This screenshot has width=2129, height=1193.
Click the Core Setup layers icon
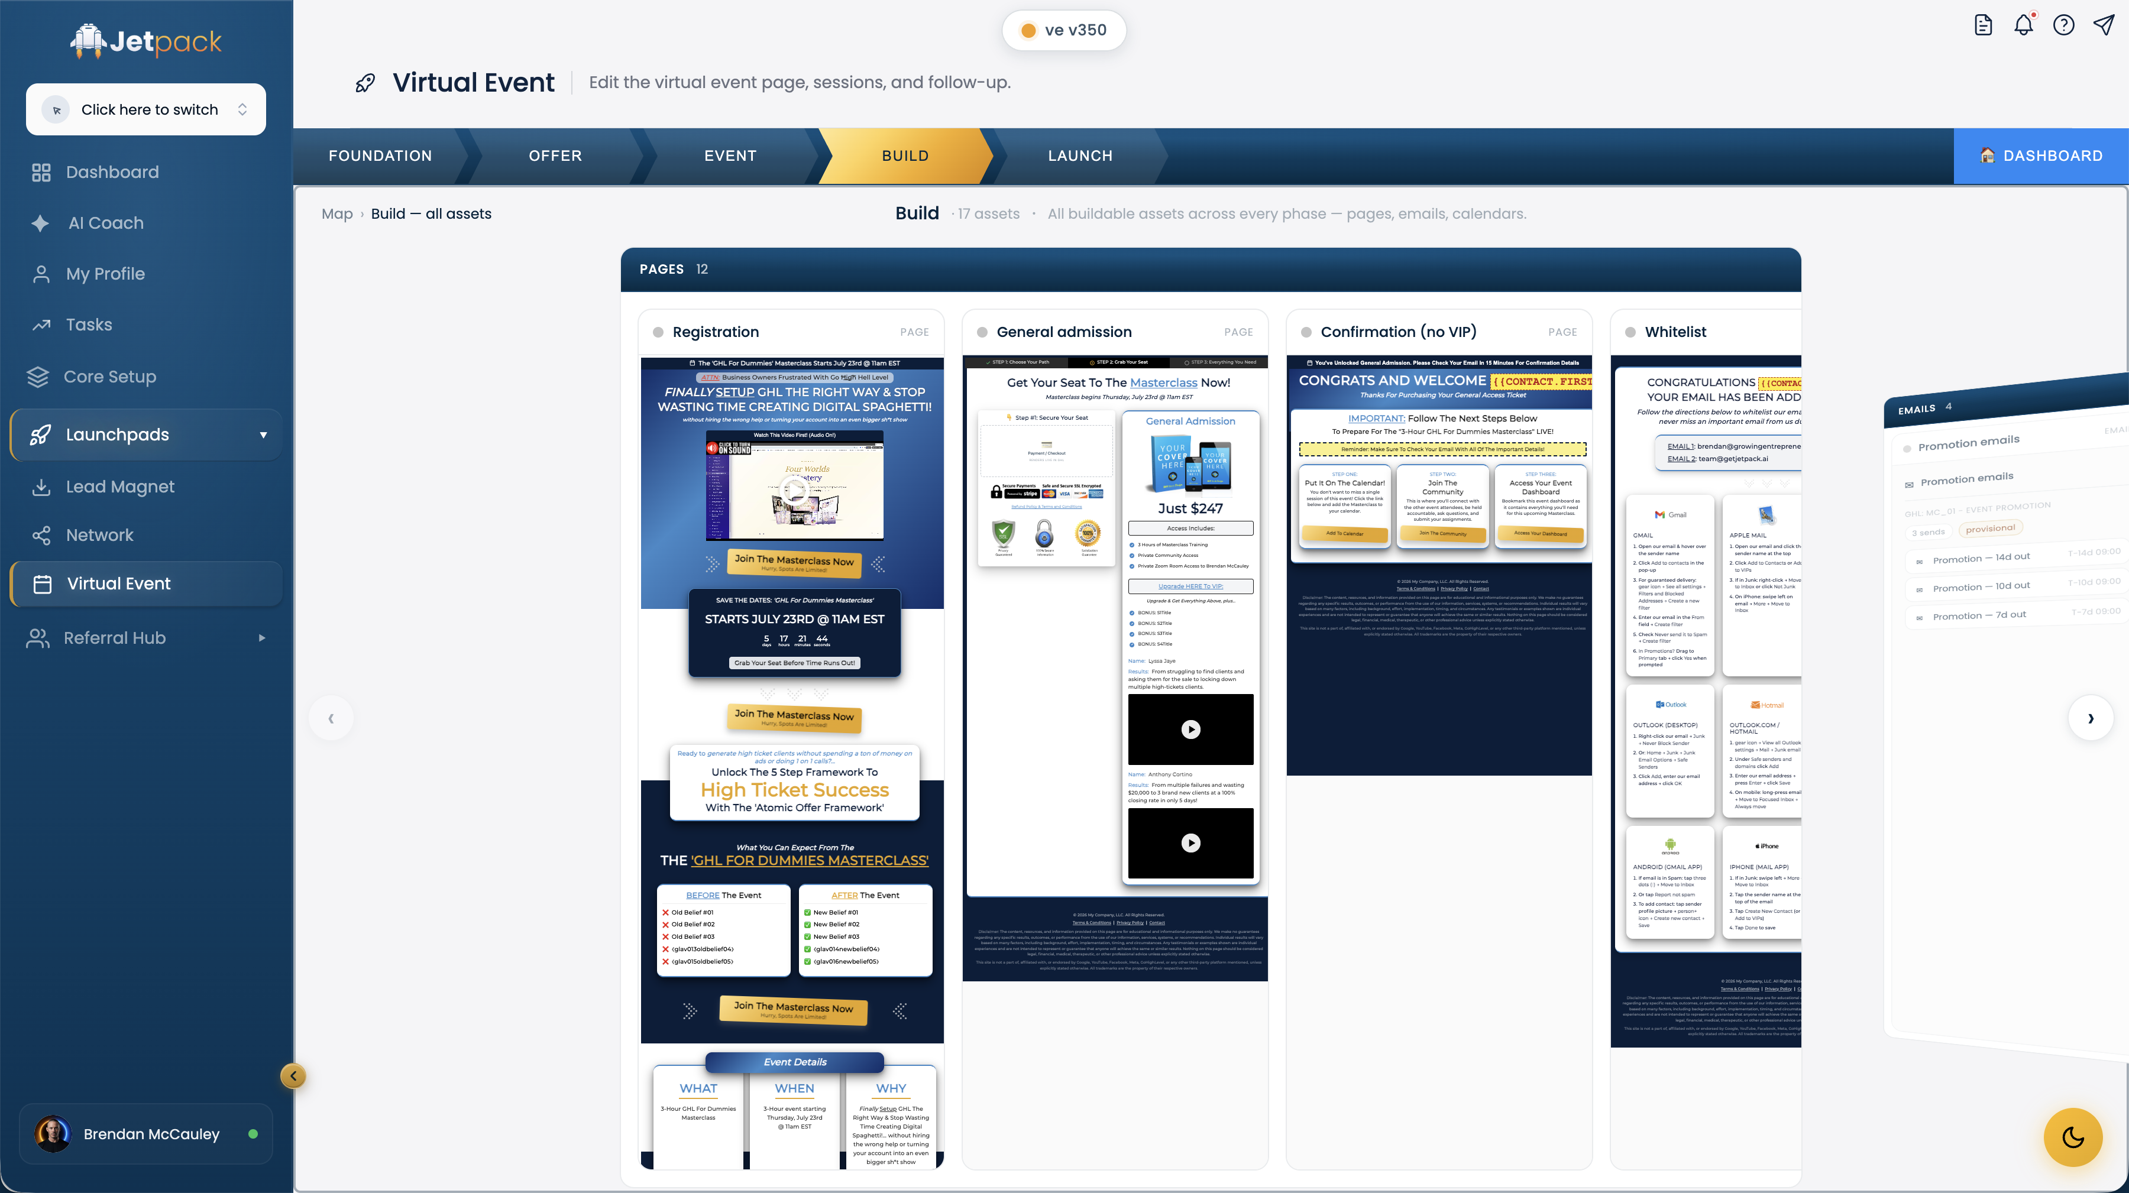pos(38,377)
